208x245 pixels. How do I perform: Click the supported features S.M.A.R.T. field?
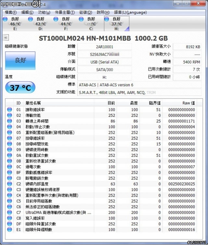pyautogui.click(x=139, y=92)
